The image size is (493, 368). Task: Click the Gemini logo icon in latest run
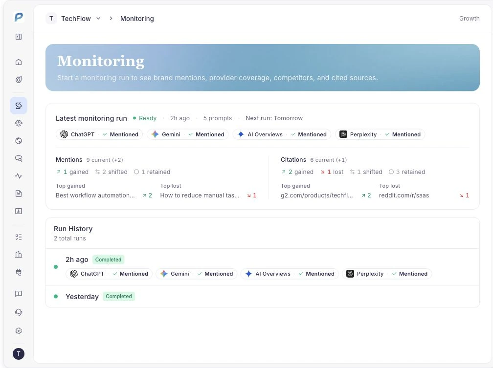[x=155, y=134]
